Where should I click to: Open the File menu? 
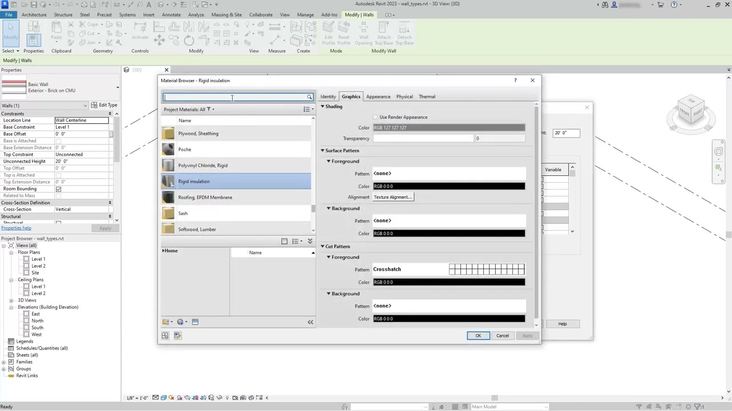click(9, 15)
